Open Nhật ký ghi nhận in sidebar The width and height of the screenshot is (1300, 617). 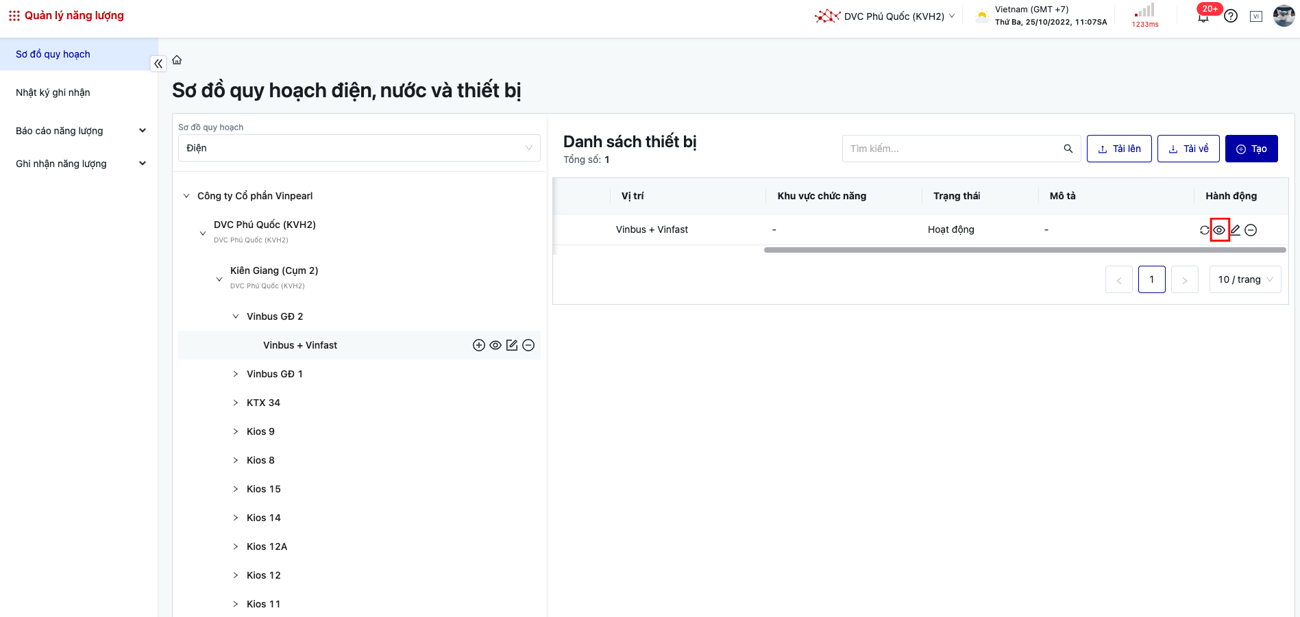79,92
